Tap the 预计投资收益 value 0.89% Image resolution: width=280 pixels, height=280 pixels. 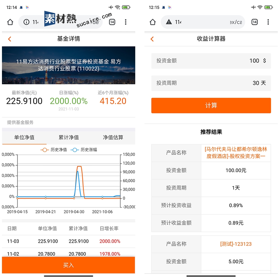pyautogui.click(x=236, y=205)
